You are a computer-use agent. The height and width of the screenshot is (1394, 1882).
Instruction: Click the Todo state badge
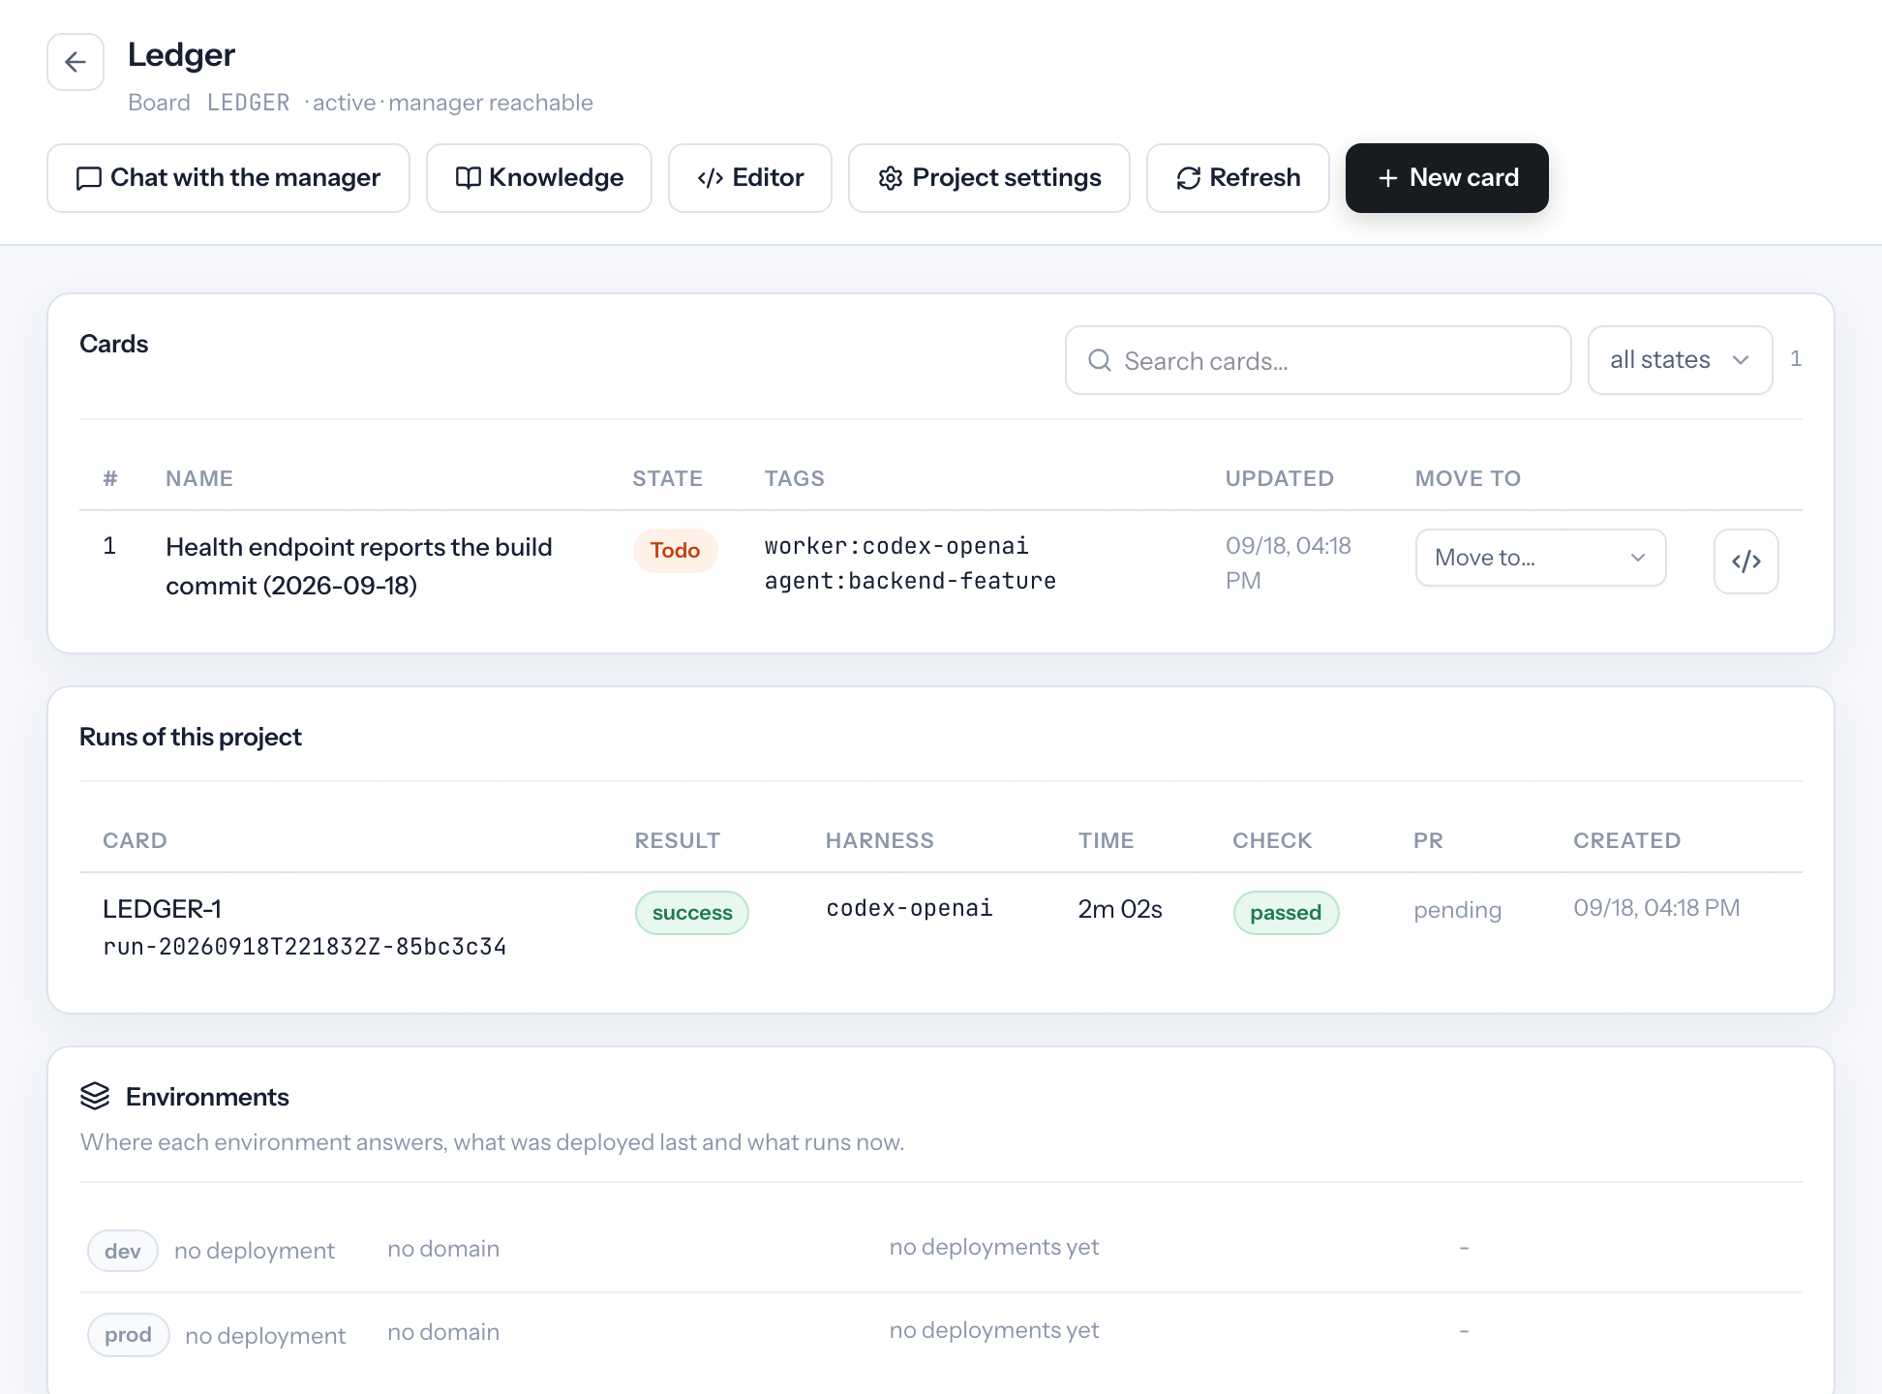[x=676, y=550]
